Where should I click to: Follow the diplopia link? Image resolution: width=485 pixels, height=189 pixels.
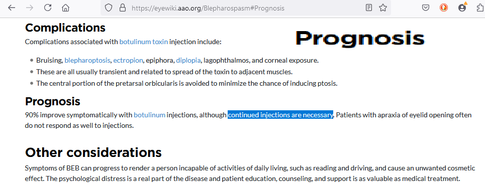point(188,61)
